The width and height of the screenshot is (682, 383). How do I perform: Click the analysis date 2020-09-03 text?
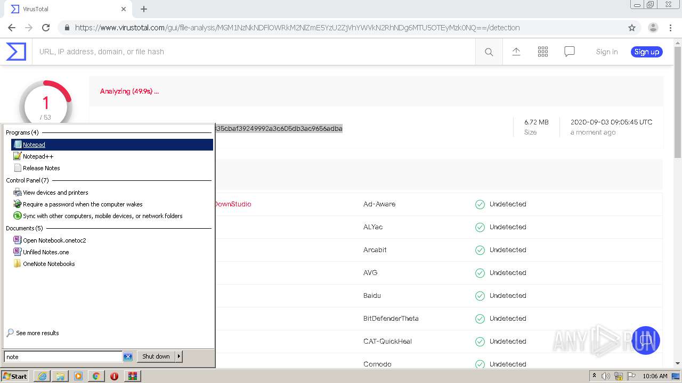612,122
